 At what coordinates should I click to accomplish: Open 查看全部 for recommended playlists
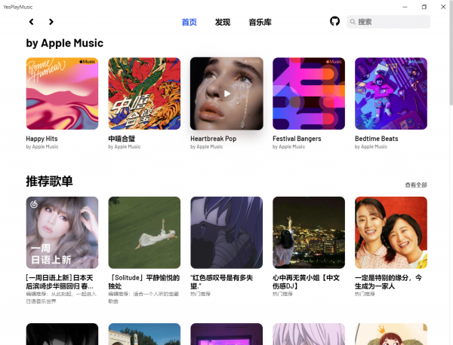(x=416, y=185)
